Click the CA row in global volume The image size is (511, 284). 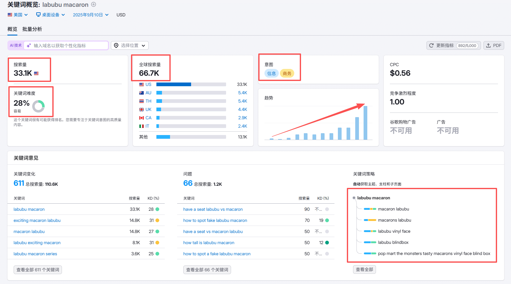point(193,118)
